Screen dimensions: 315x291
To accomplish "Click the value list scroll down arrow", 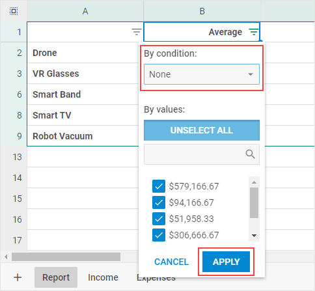I will [254, 236].
